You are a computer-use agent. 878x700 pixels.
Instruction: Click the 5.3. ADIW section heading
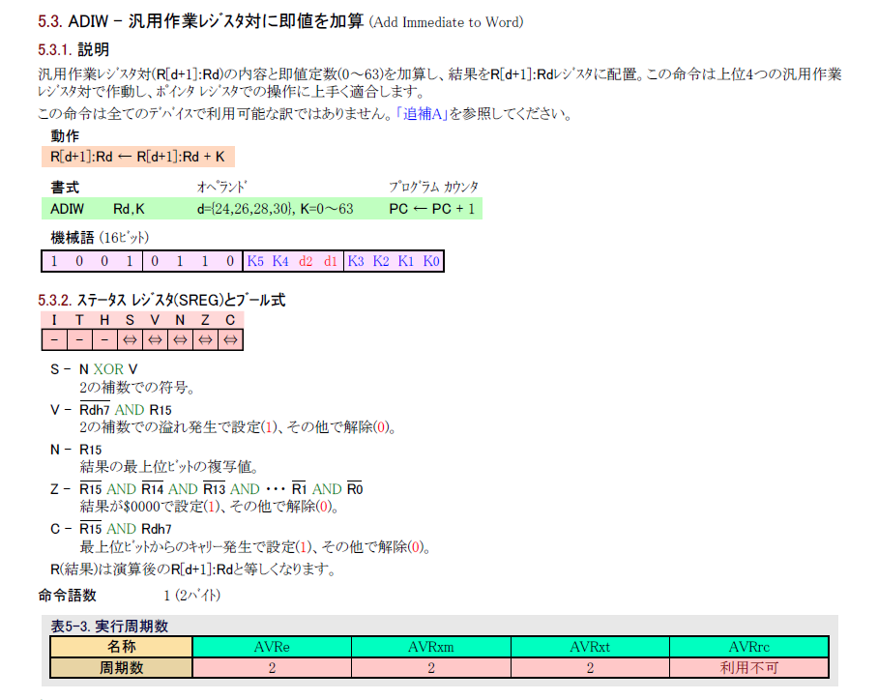click(x=280, y=21)
